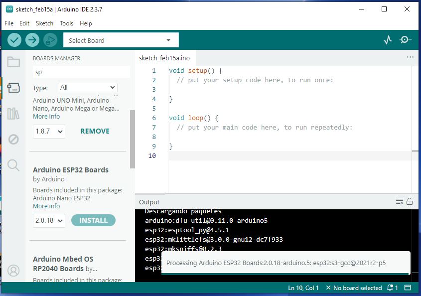Open the Tools menu

66,23
